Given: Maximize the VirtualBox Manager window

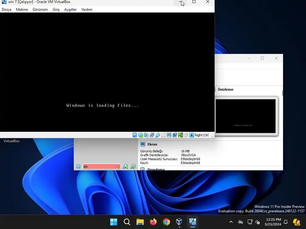Looking at the screenshot, I should 262,58.
